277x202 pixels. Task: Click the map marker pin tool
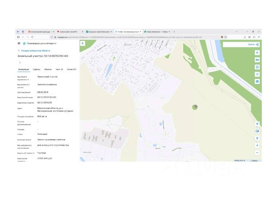click(257, 138)
